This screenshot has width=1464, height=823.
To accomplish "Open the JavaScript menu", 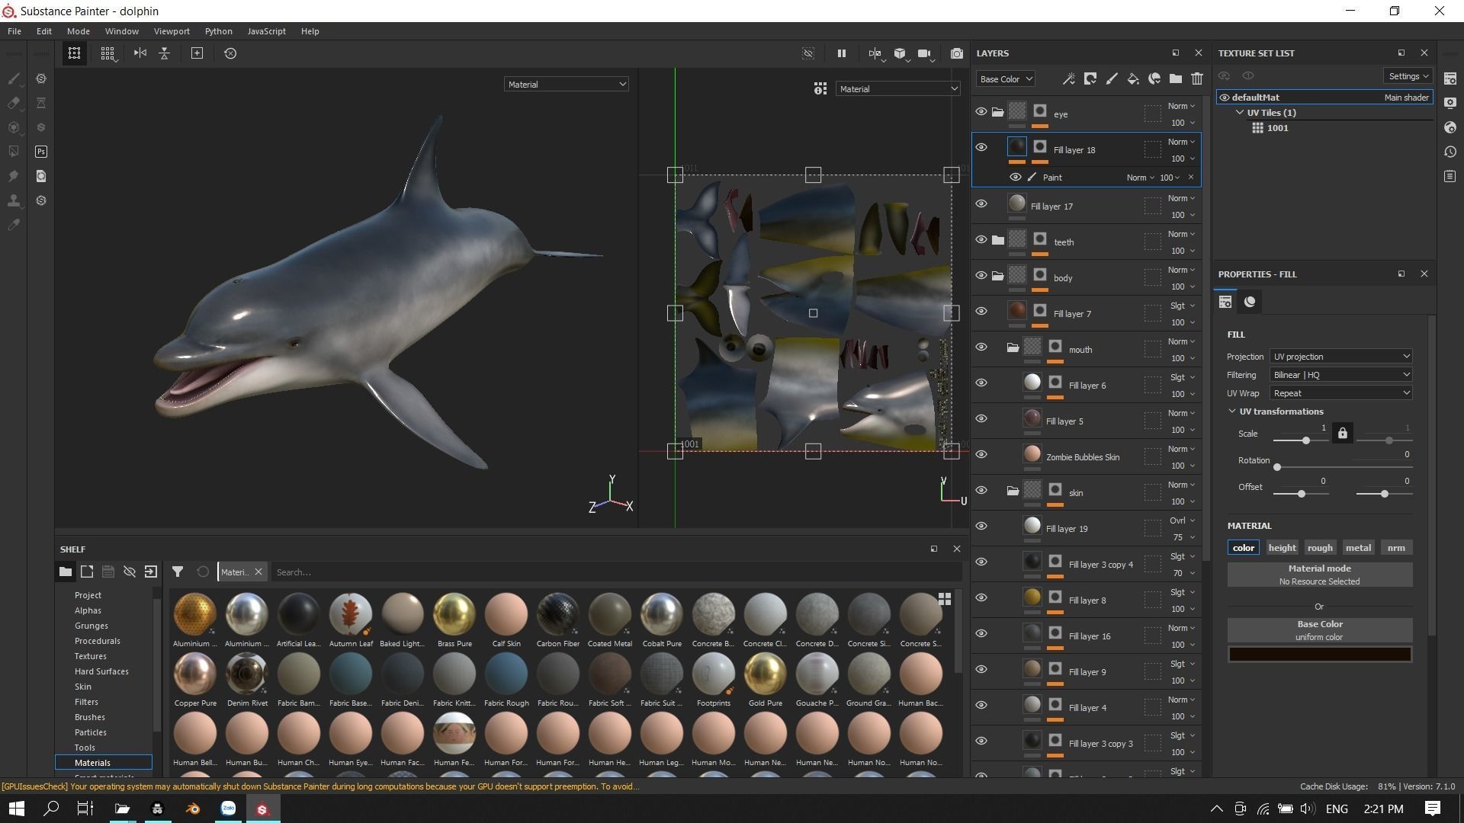I will [266, 31].
